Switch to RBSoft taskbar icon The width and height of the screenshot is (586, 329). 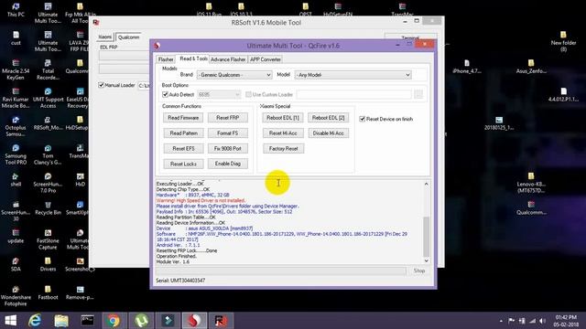pos(221,321)
